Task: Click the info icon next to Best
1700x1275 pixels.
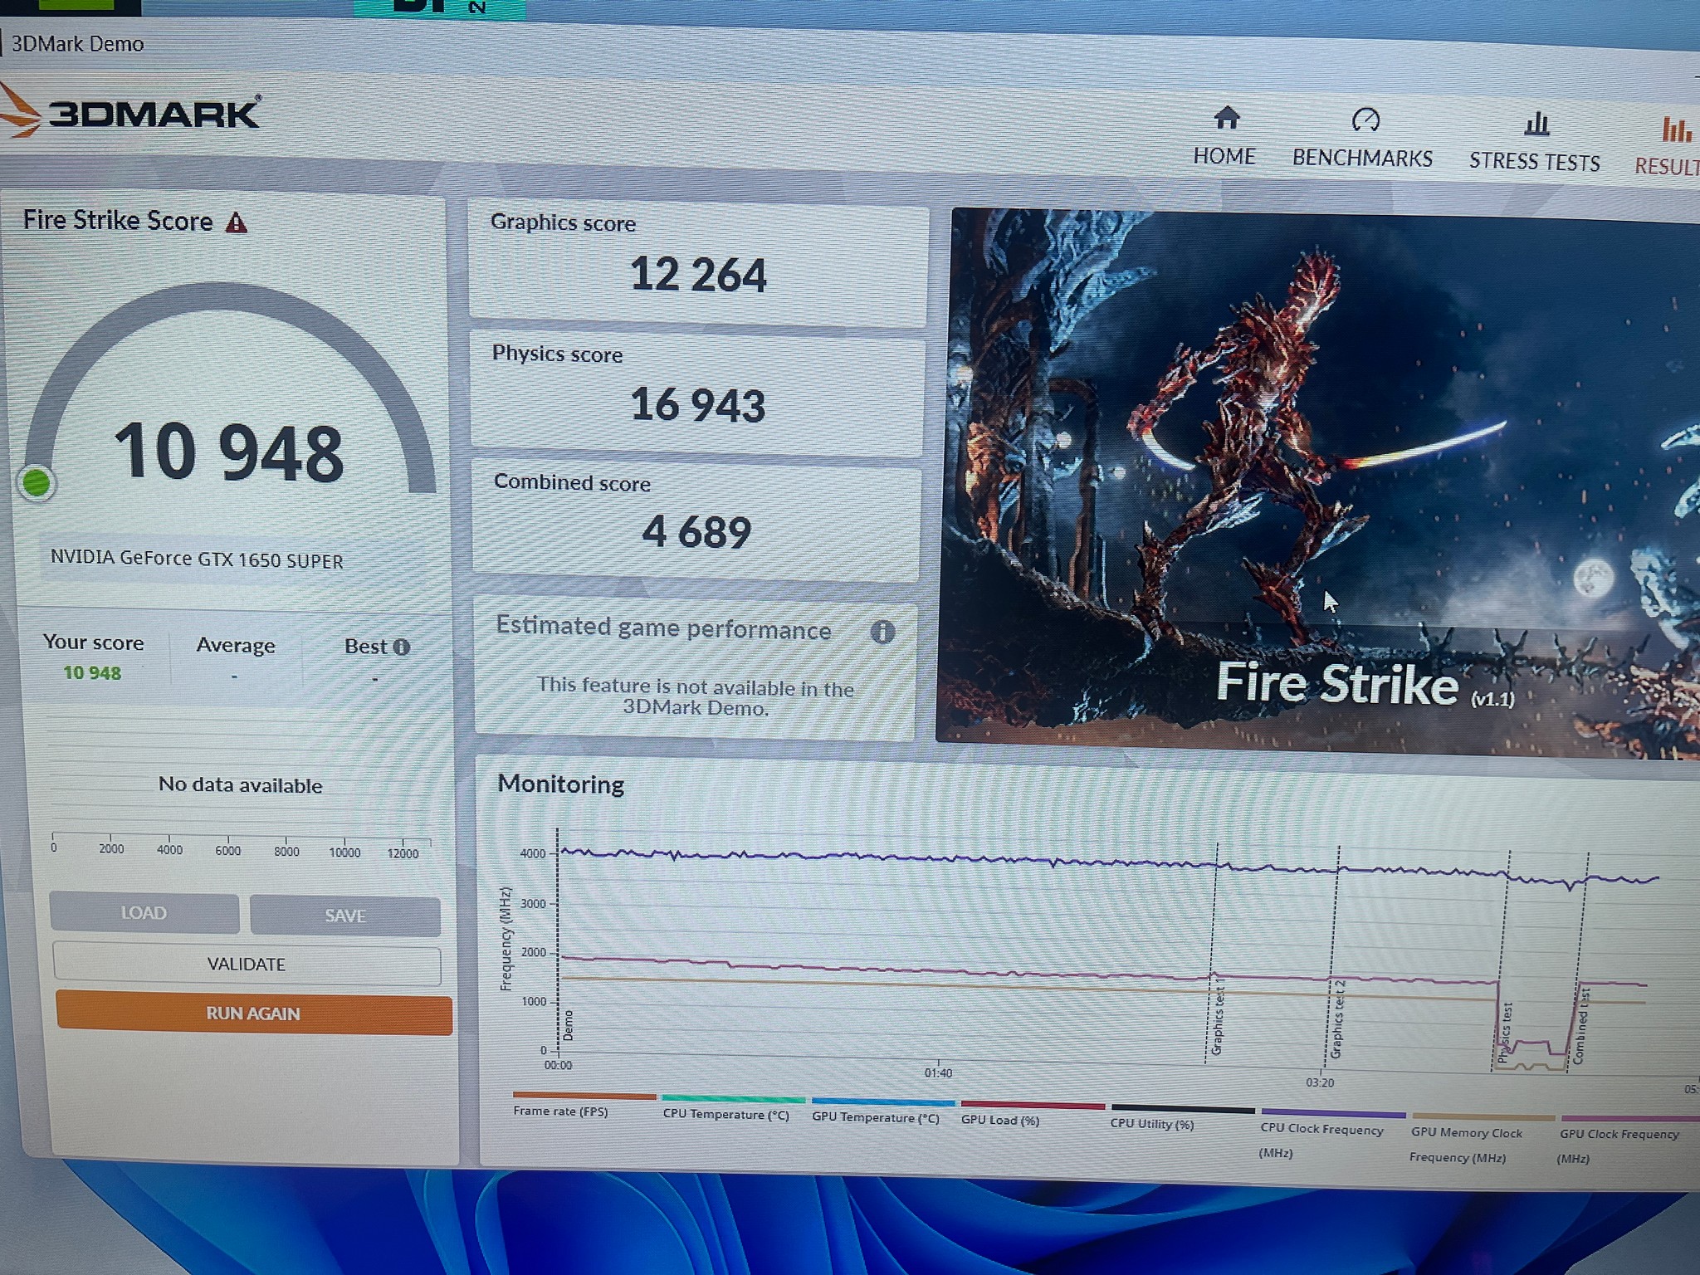Action: [402, 647]
